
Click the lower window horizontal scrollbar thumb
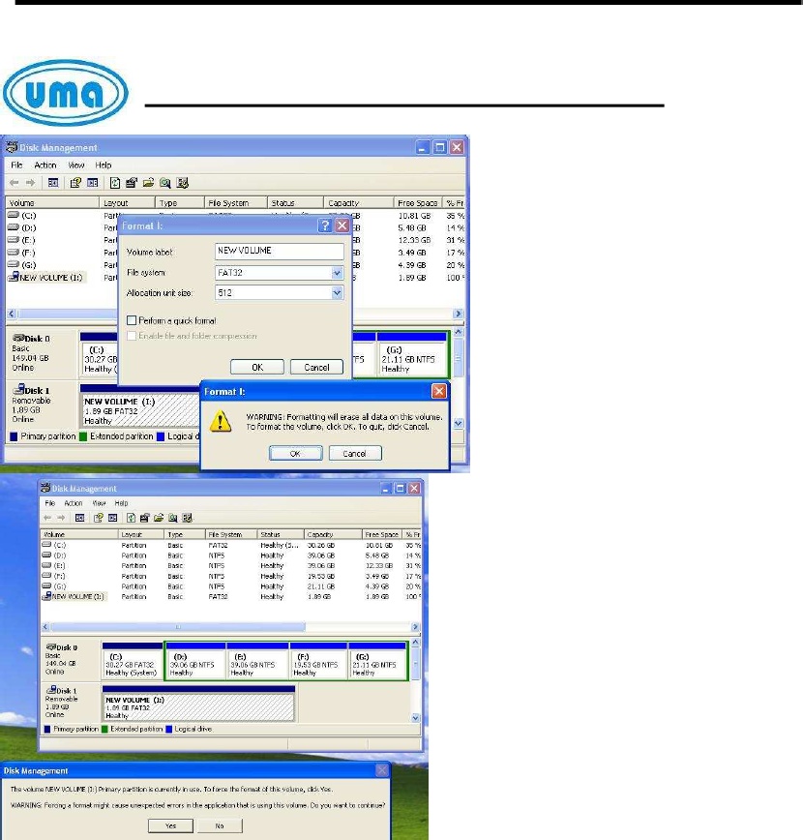click(178, 627)
